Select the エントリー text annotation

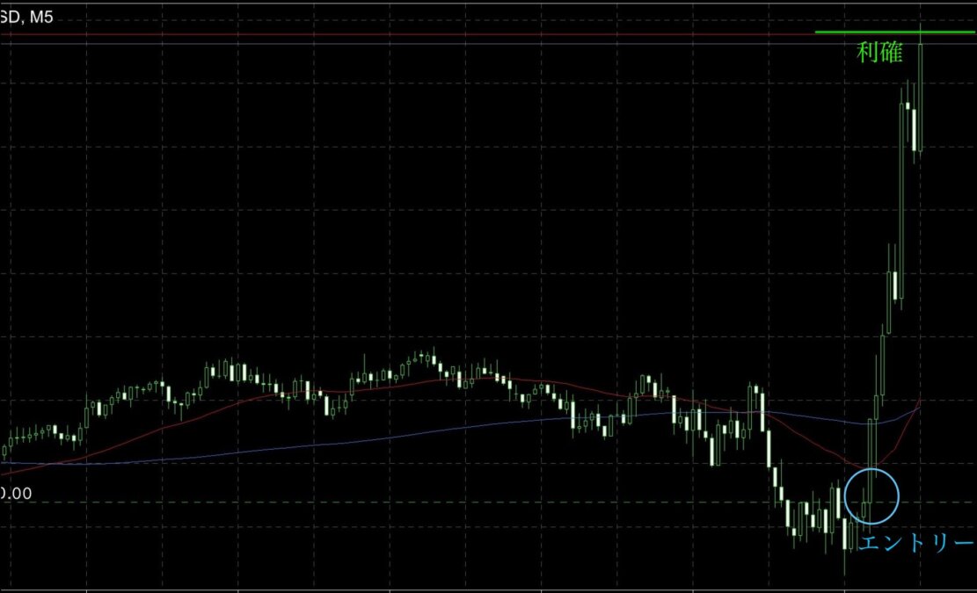(x=915, y=543)
